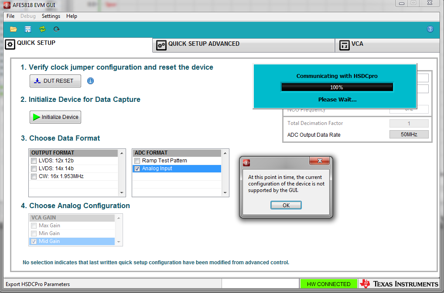
Task: Check LVDS: 14x 14b output format
Action: click(x=34, y=168)
